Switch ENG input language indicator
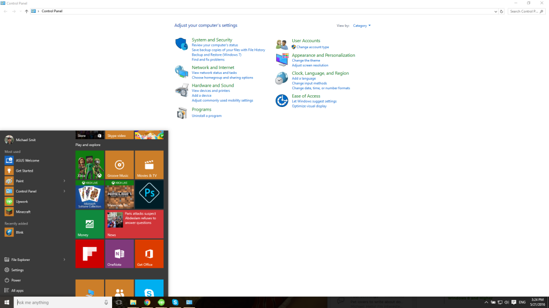The image size is (549, 308). pos(522,303)
